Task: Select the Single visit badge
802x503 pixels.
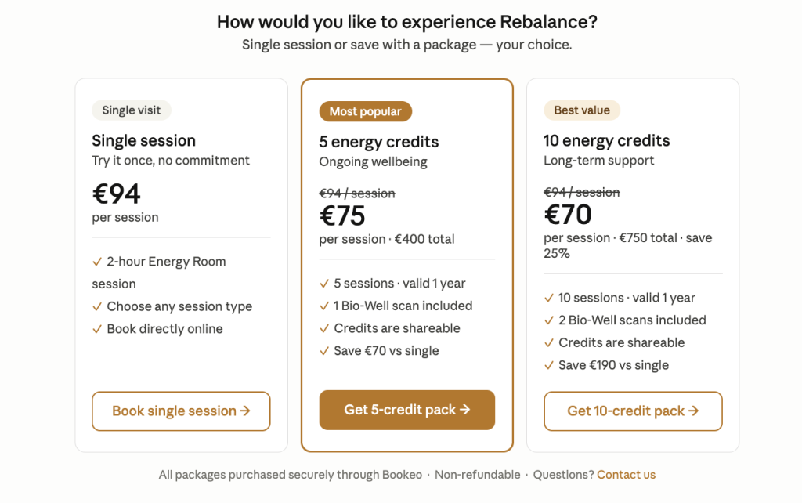Action: point(132,110)
